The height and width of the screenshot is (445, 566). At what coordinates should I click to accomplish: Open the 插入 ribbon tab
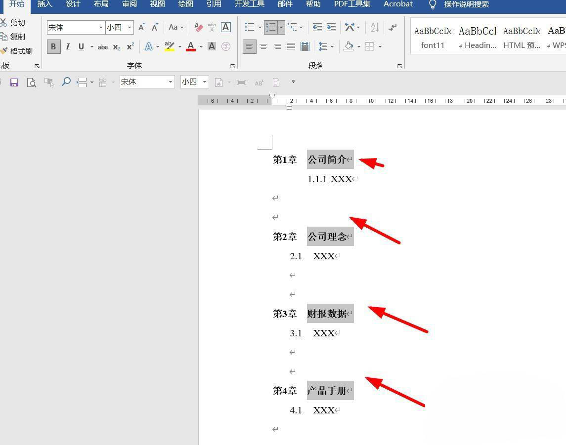(45, 4)
